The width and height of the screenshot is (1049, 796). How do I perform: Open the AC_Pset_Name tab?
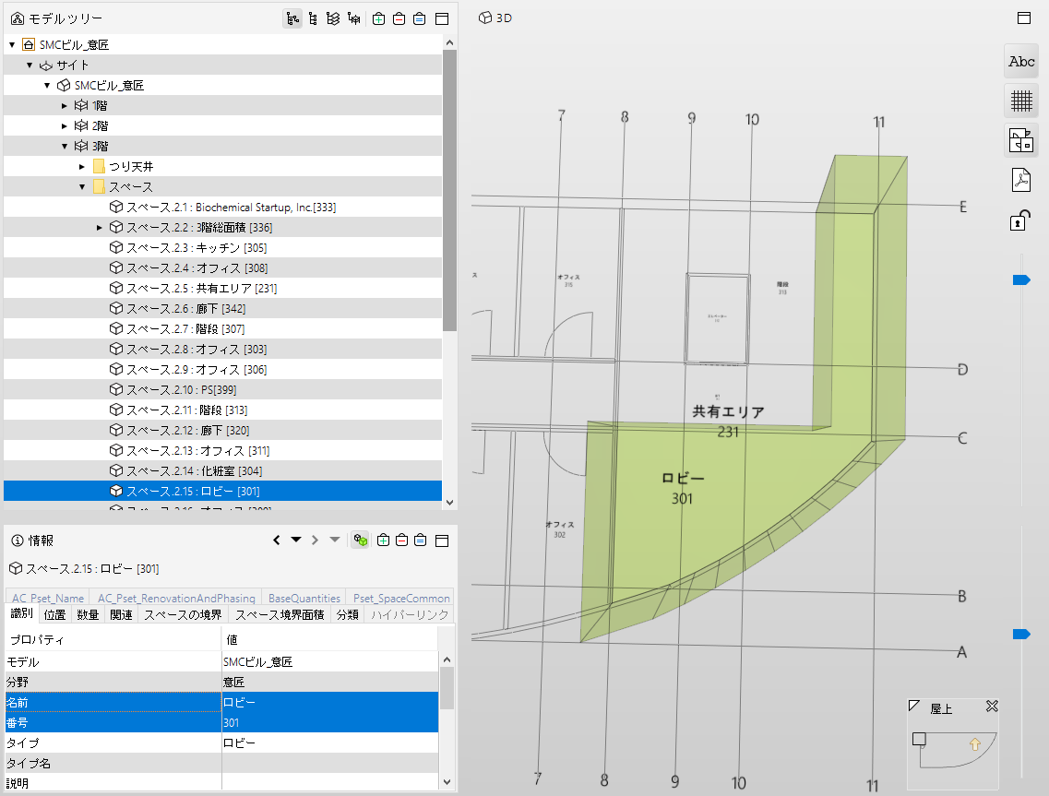click(x=48, y=598)
